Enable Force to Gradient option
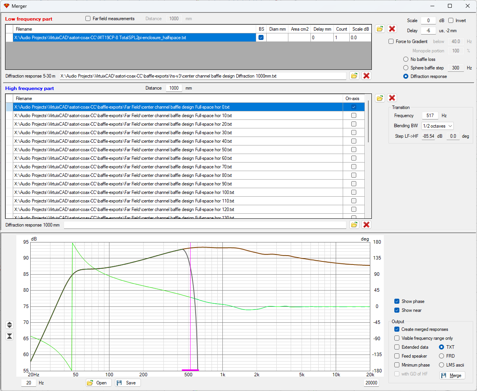 click(x=391, y=42)
